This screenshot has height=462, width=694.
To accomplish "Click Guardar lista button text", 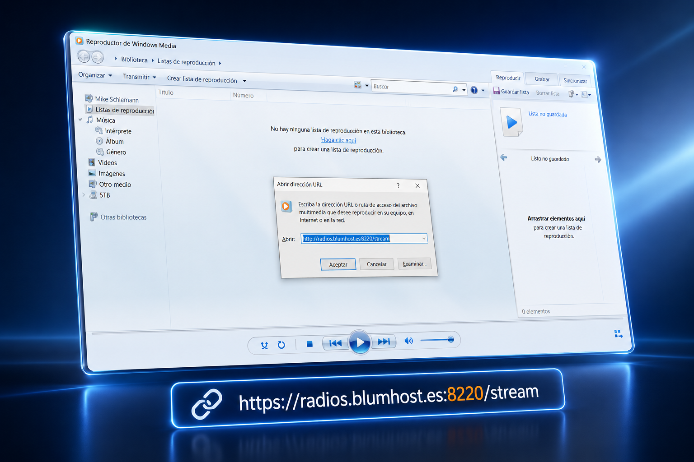I will (515, 92).
